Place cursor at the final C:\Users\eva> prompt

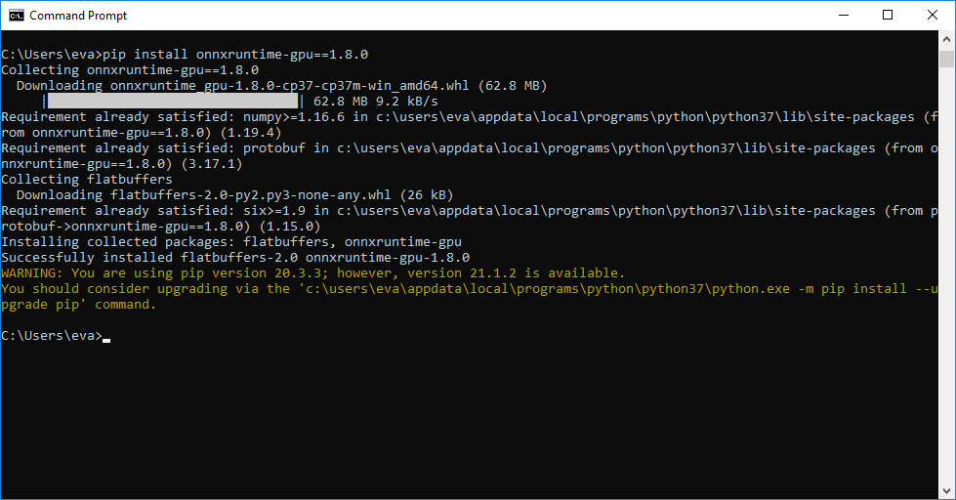[105, 336]
